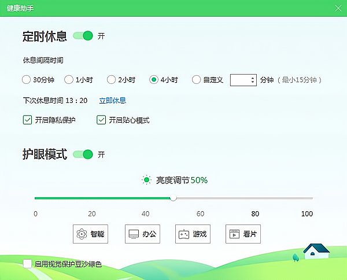Click the 立即休息 link

[112, 101]
